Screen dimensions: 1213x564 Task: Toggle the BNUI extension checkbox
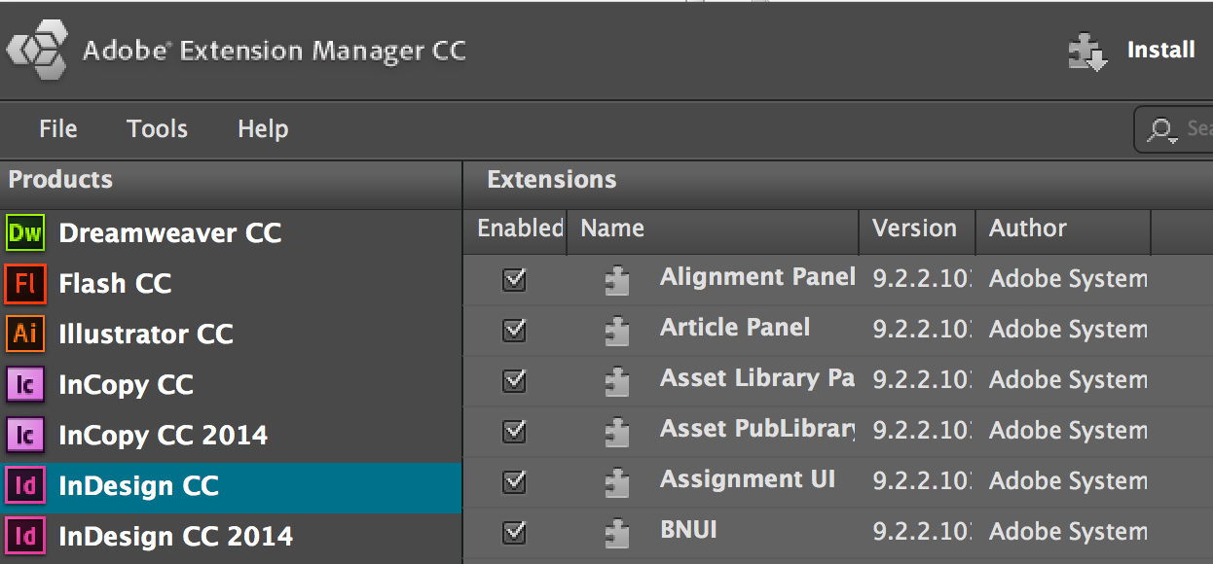coord(514,533)
